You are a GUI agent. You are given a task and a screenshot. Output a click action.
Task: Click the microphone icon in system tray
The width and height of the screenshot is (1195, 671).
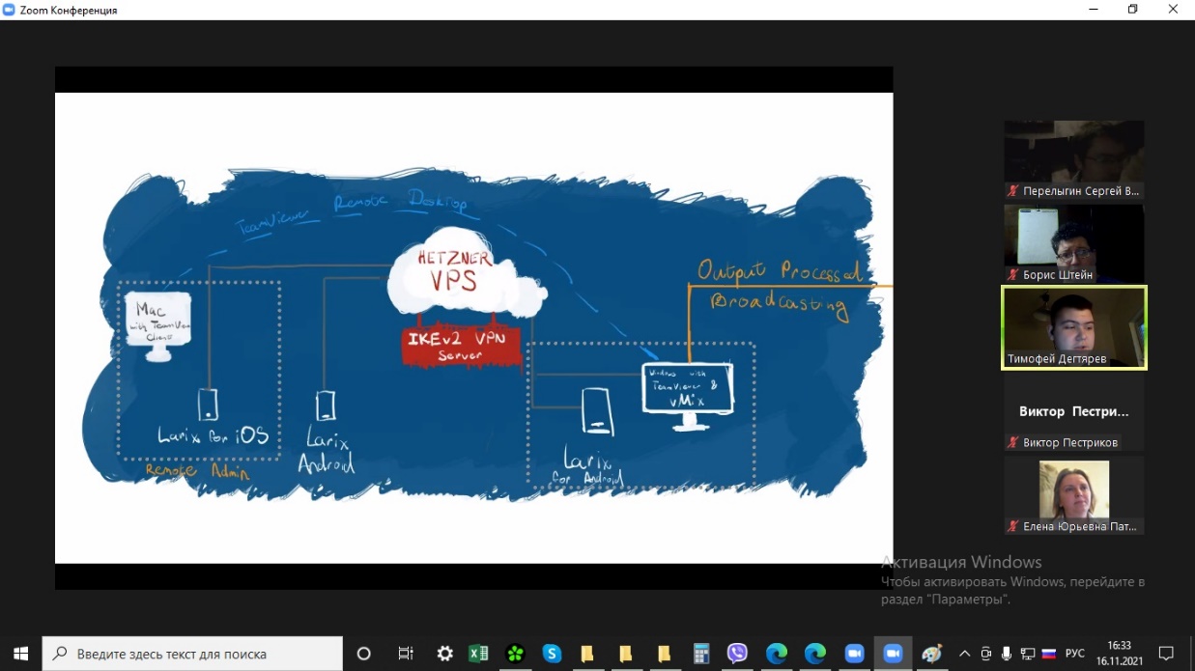pyautogui.click(x=1006, y=654)
